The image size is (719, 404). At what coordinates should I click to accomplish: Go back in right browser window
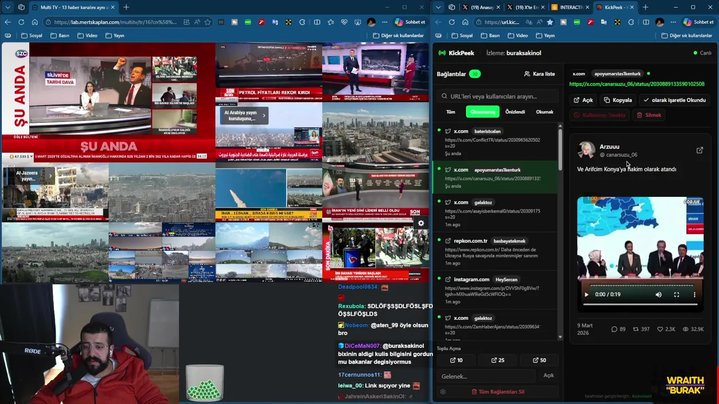click(438, 22)
